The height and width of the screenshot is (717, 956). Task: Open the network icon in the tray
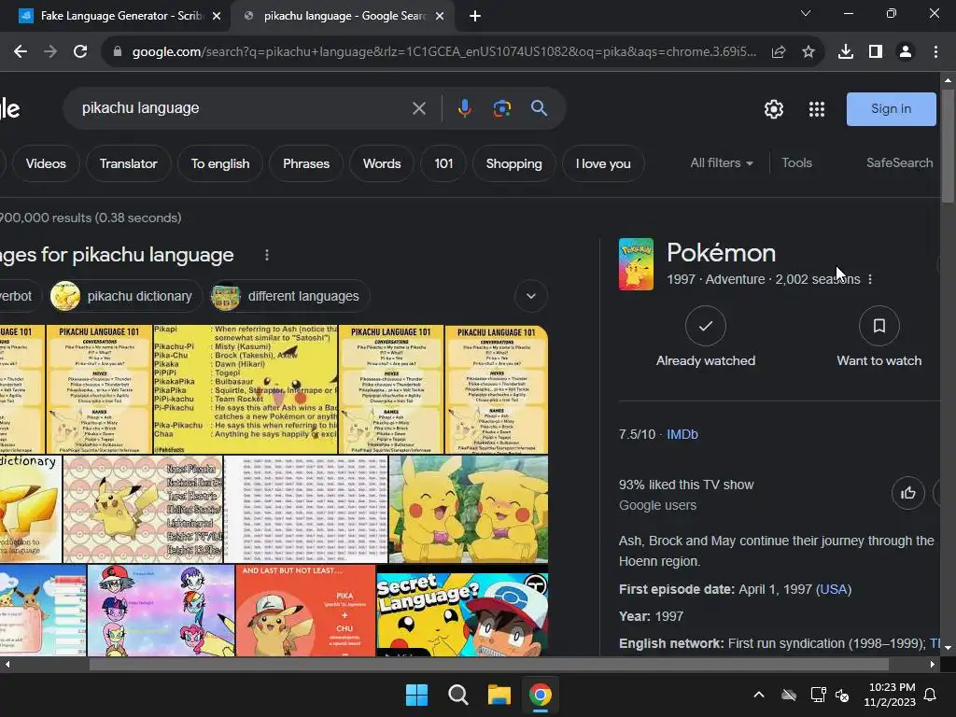818,695
